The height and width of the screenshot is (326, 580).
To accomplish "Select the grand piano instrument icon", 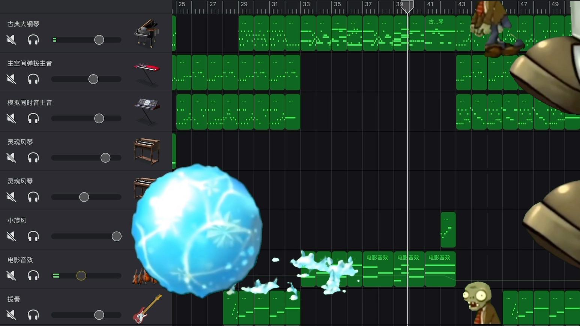I will (147, 33).
